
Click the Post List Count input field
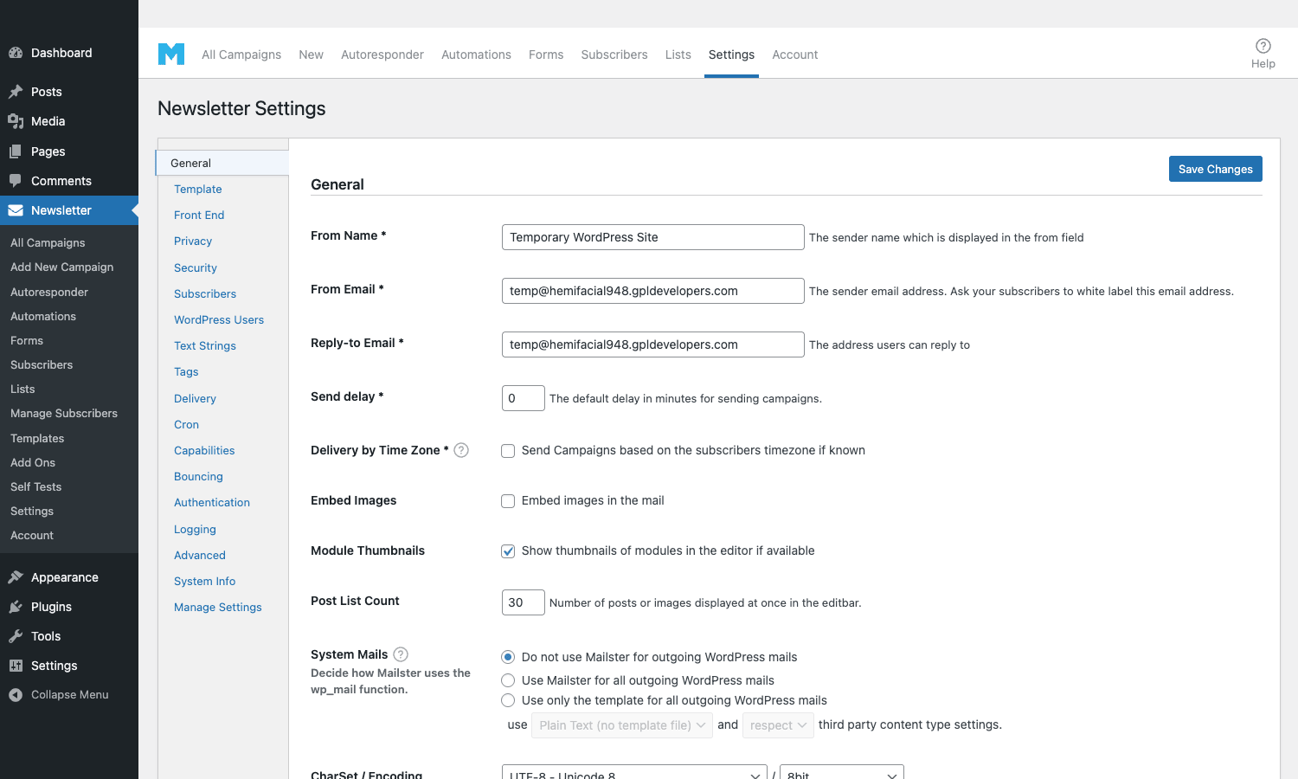click(524, 602)
